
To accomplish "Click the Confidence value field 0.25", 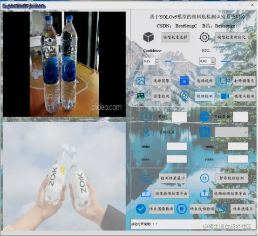I will click(149, 61).
